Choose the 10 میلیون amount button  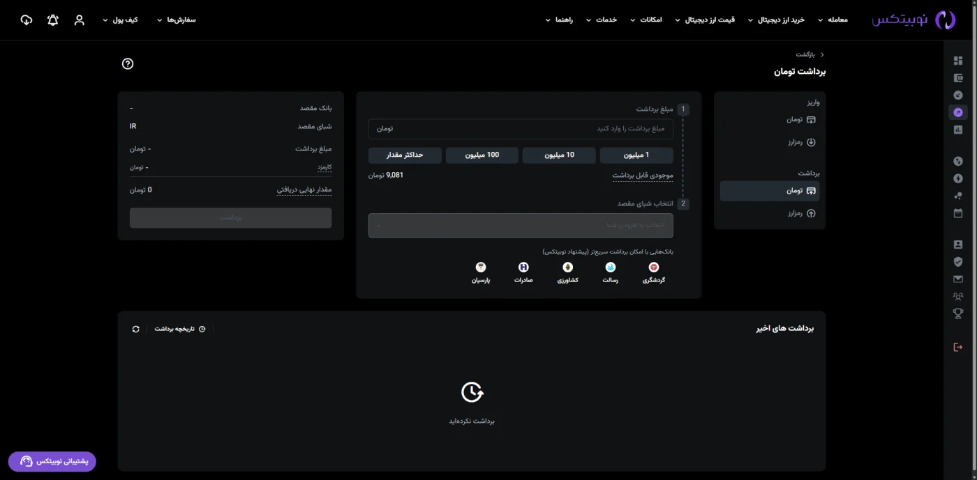[x=559, y=155]
